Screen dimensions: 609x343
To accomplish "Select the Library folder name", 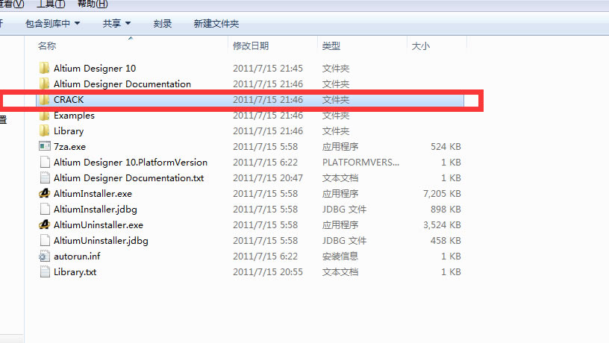I will pyautogui.click(x=69, y=130).
